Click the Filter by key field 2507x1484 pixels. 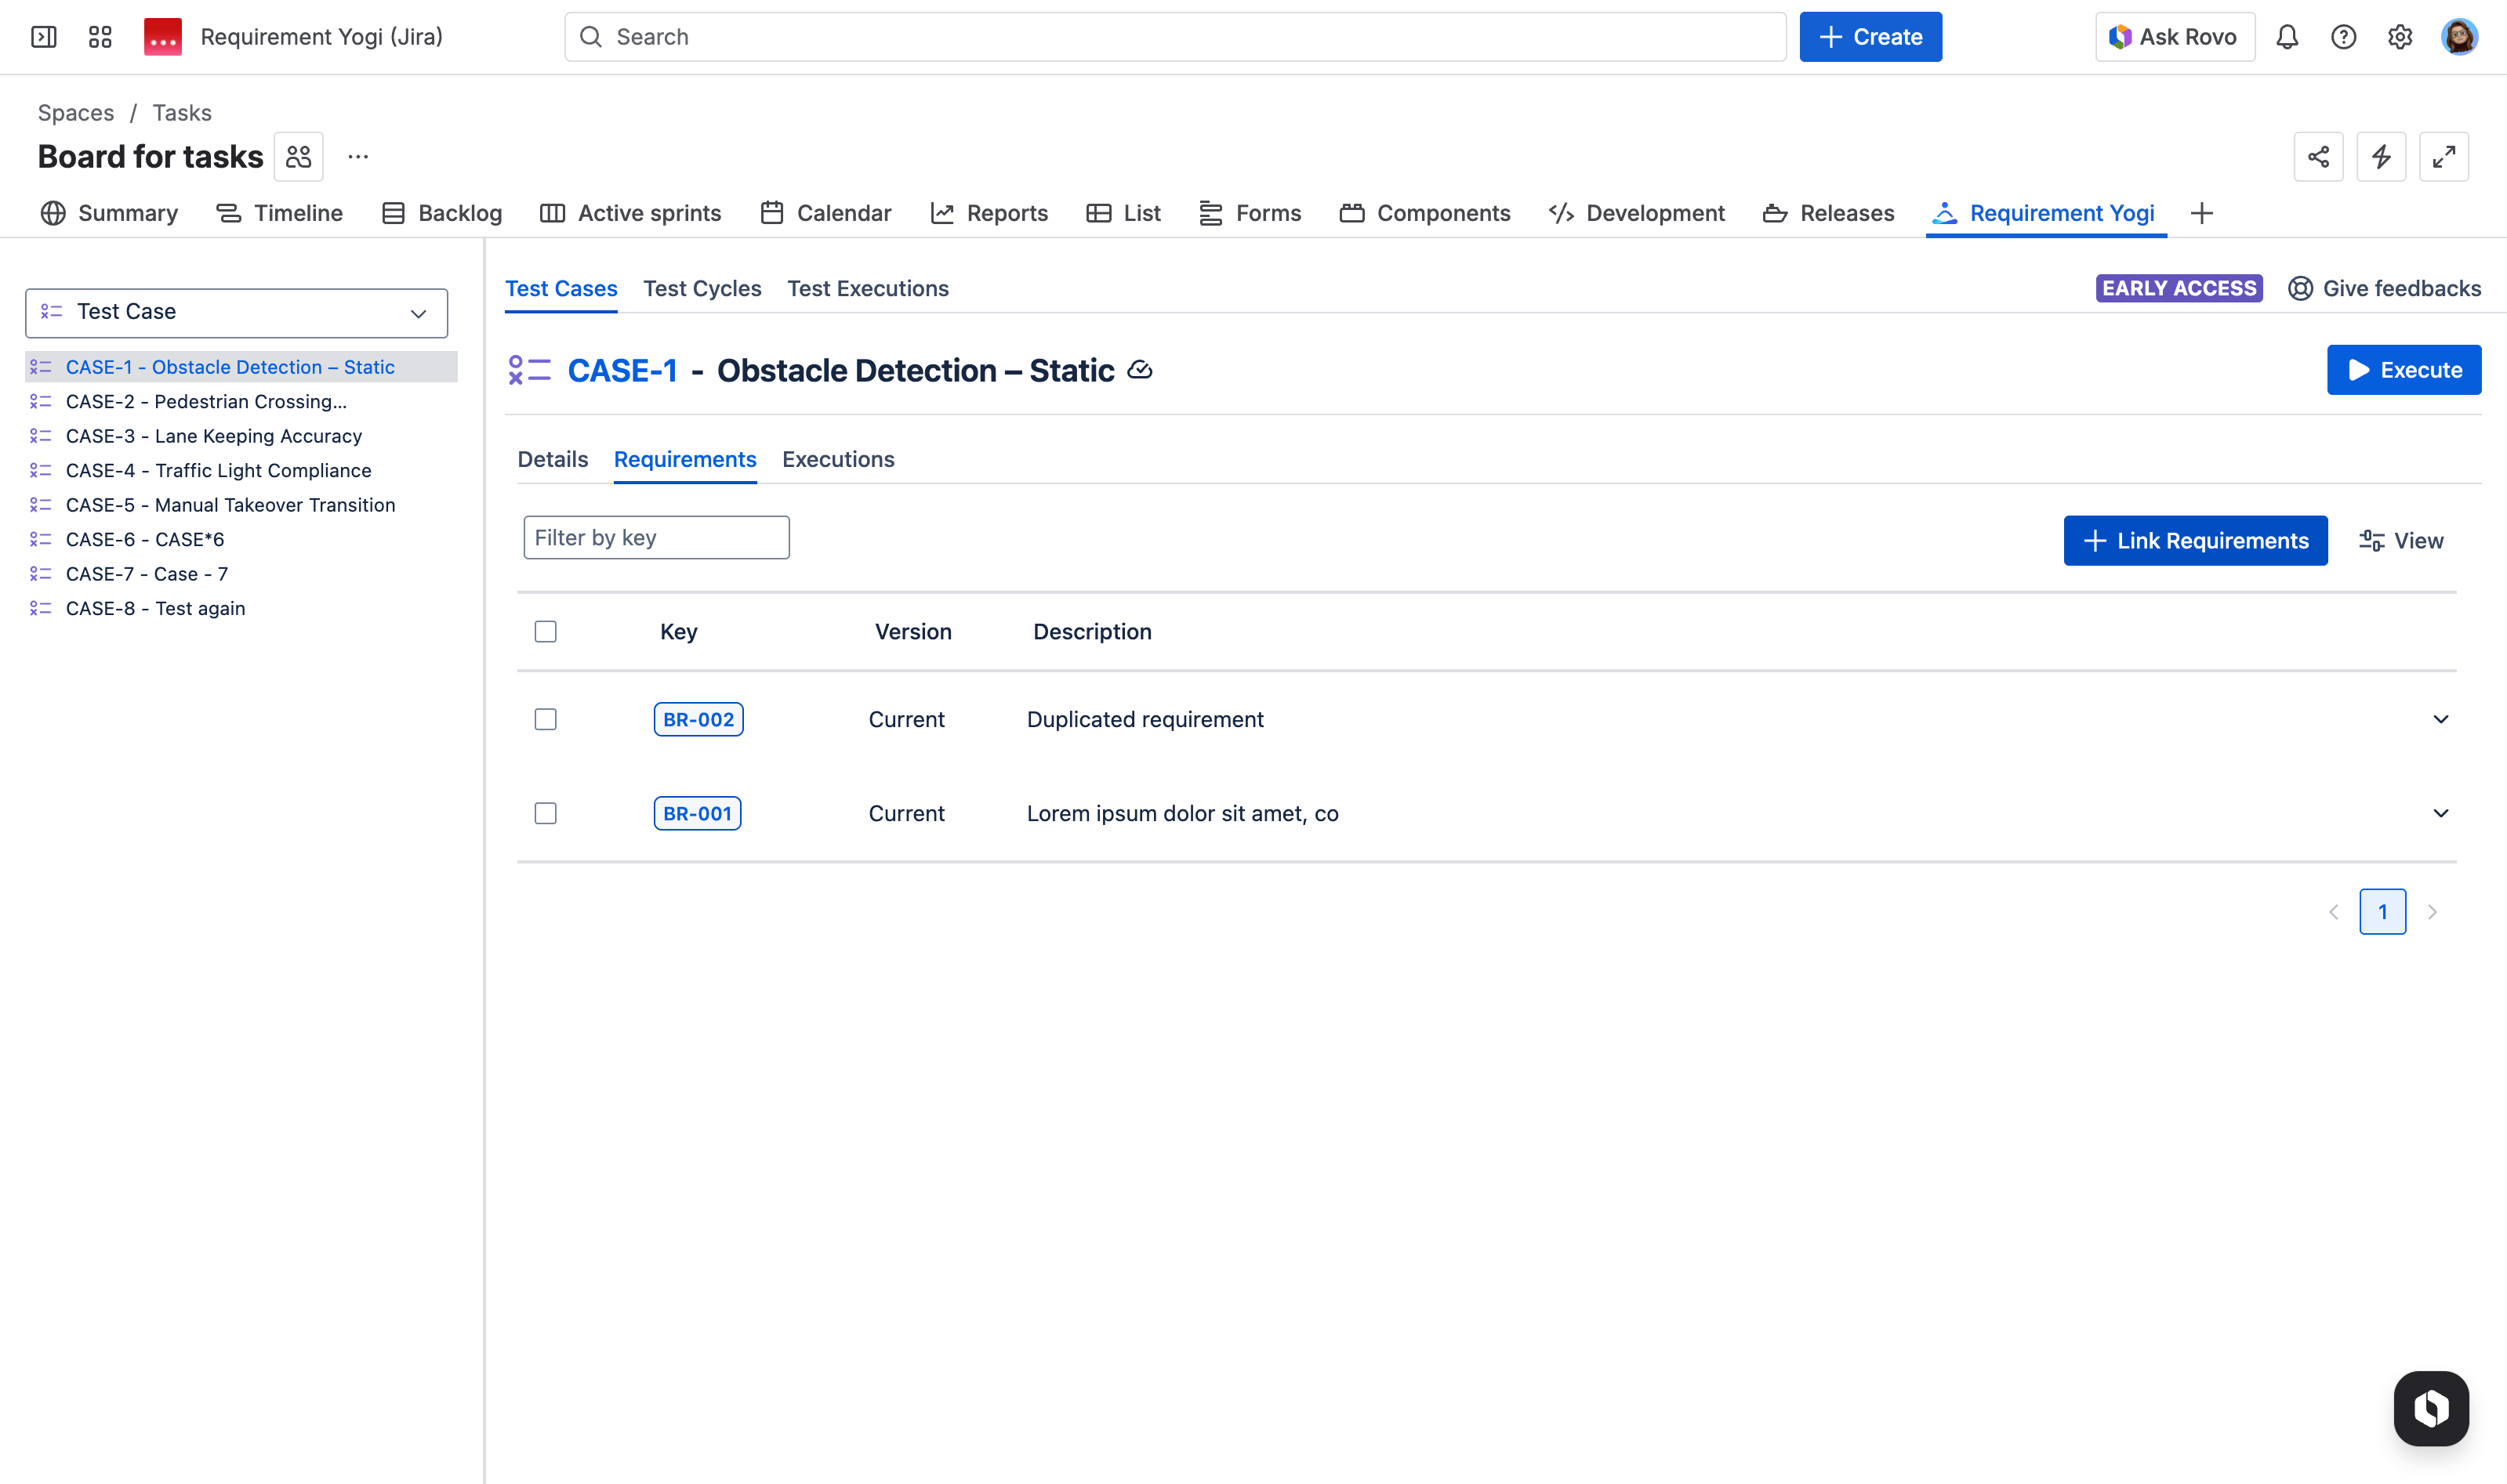coord(656,538)
